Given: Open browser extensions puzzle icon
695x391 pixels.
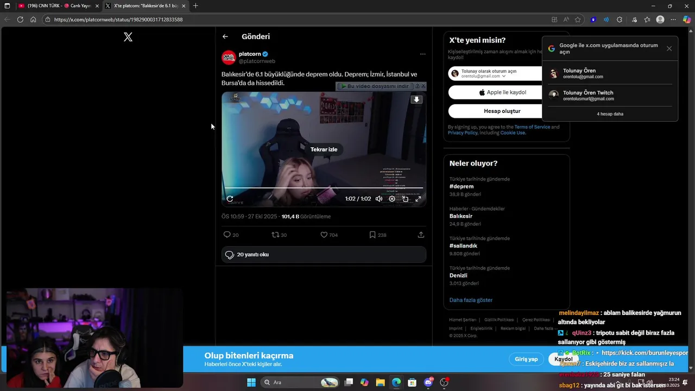Looking at the screenshot, I should (620, 20).
